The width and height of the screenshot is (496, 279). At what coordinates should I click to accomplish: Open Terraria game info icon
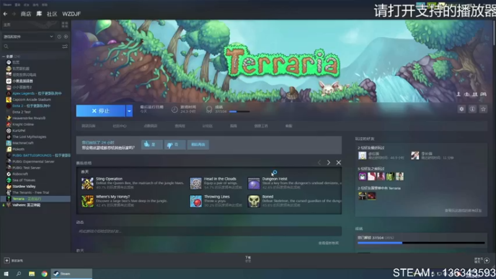coord(472,109)
